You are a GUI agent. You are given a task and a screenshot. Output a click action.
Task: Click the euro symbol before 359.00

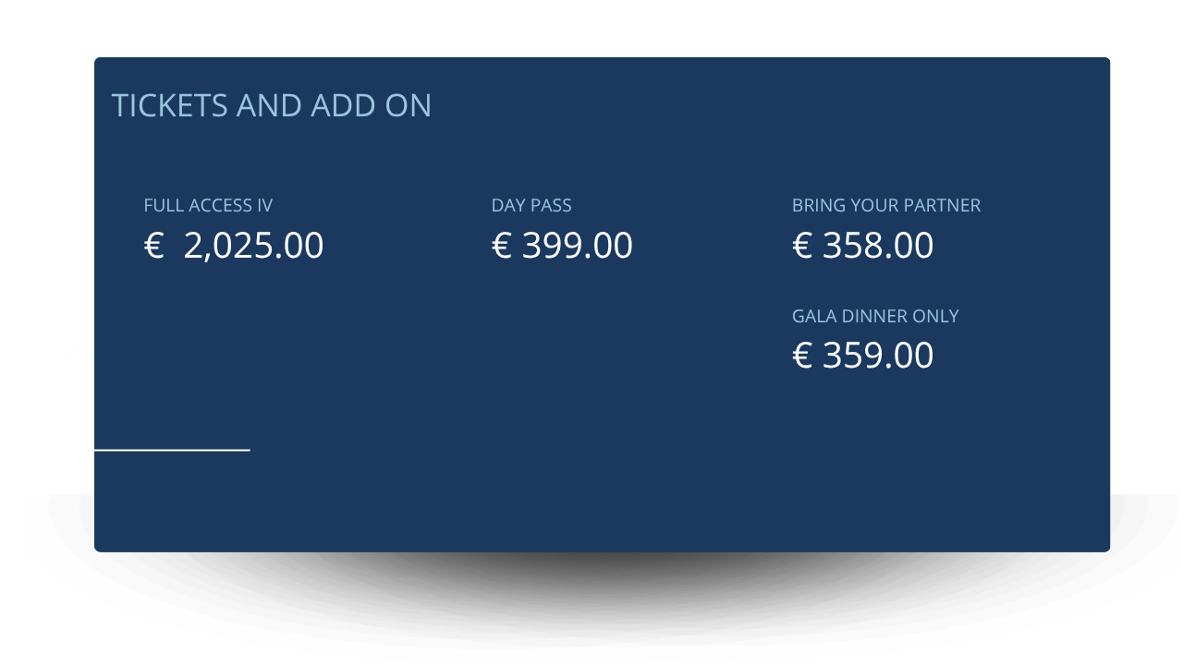point(802,356)
